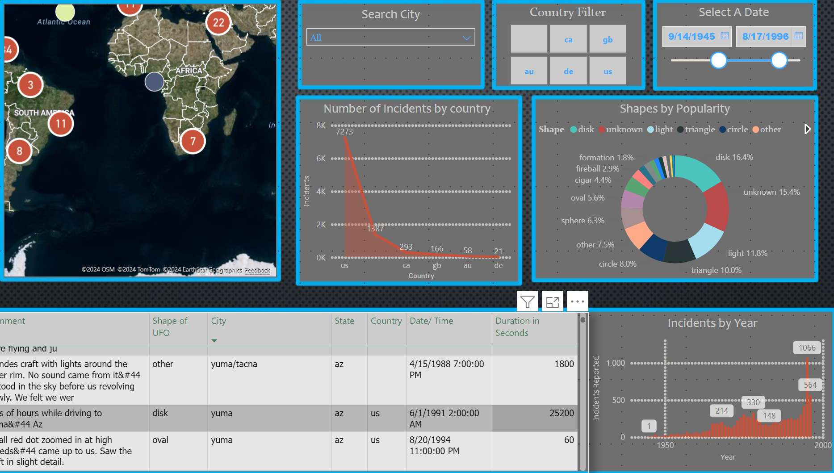
Task: Select the 'au' country filter button
Action: pyautogui.click(x=529, y=71)
